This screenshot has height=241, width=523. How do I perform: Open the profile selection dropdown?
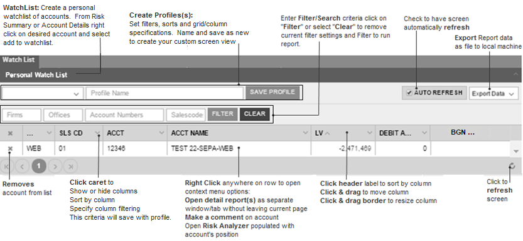click(x=42, y=93)
